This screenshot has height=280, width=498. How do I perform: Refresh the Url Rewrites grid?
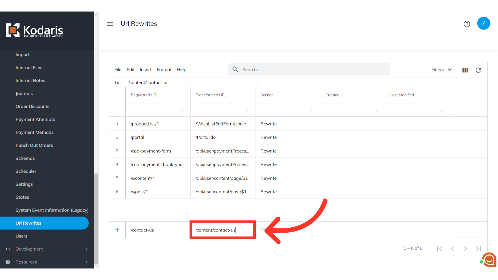[478, 70]
